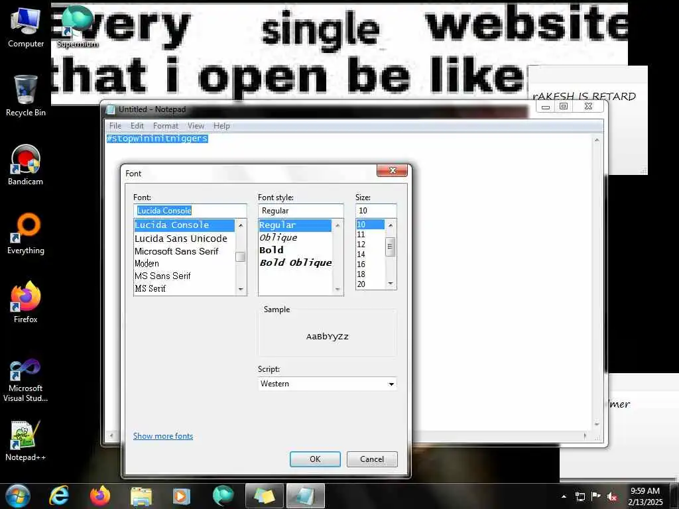Select Regular font style
Image resolution: width=679 pixels, height=509 pixels.
click(295, 225)
